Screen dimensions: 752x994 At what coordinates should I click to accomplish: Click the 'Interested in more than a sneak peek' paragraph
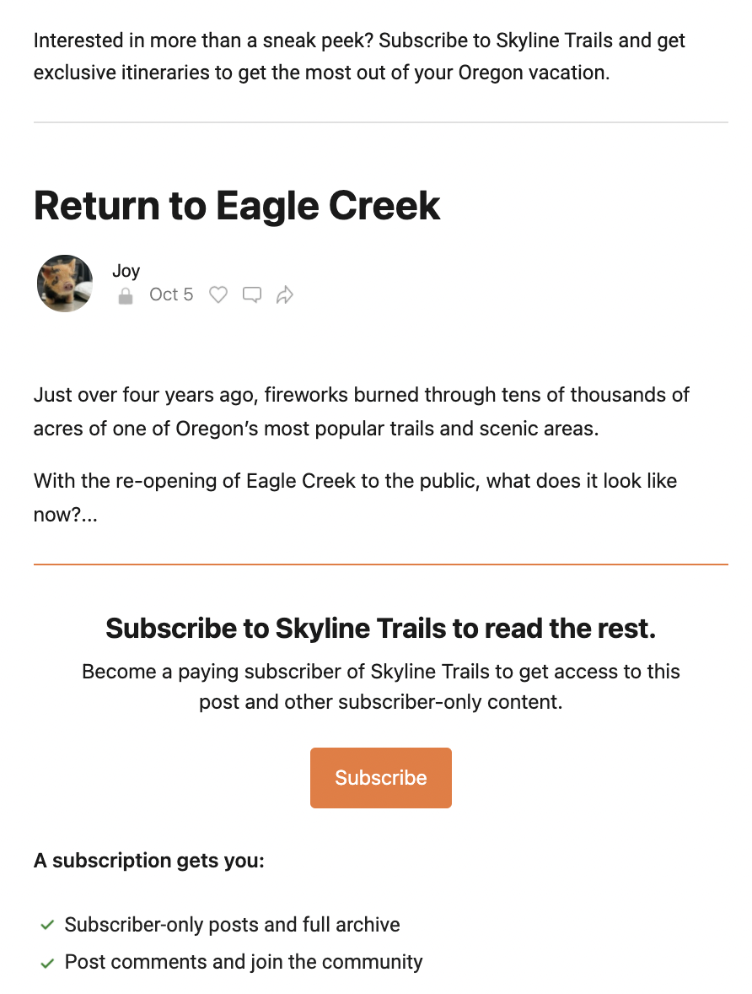click(x=359, y=57)
